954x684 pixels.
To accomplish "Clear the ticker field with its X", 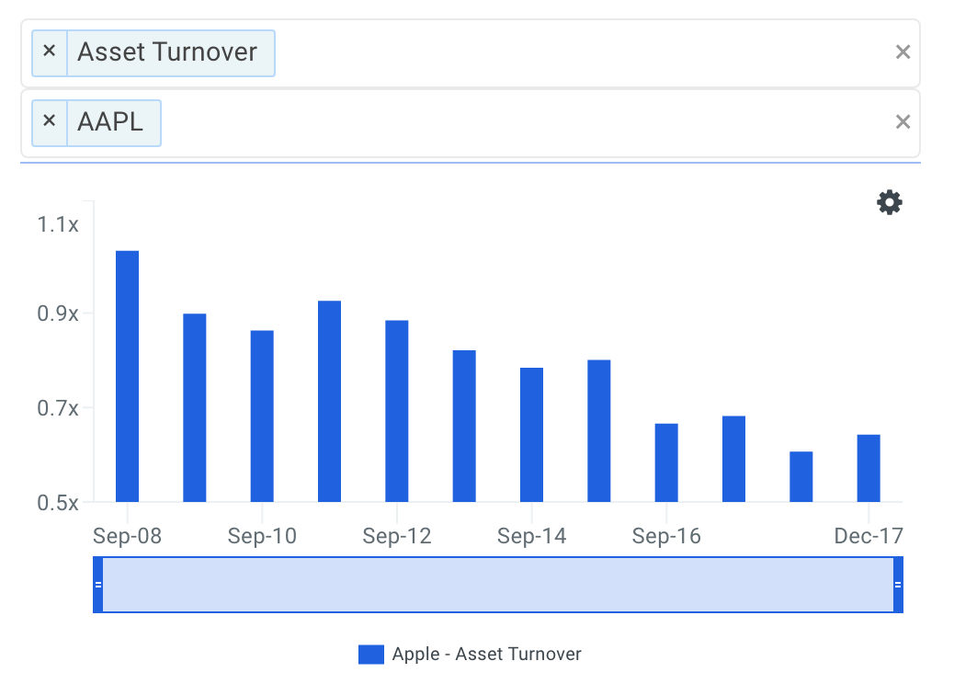I will (903, 122).
